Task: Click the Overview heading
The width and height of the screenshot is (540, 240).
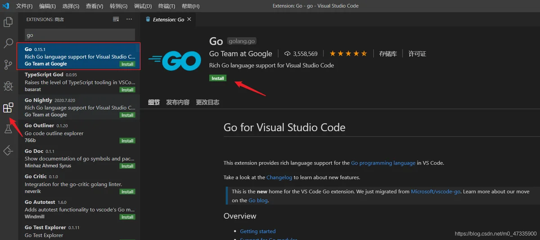Action: pos(240,216)
